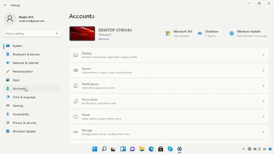Screen dimensions: 274x154
Task: Expand Power with its chevron
Action: pyautogui.click(x=263, y=117)
